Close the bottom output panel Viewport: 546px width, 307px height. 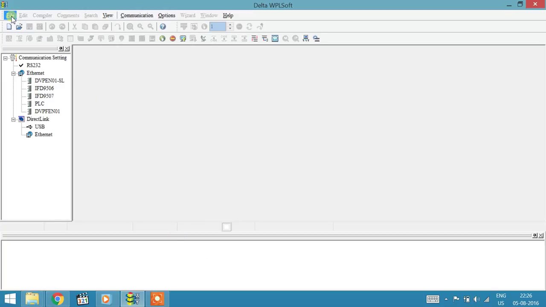[x=541, y=235]
